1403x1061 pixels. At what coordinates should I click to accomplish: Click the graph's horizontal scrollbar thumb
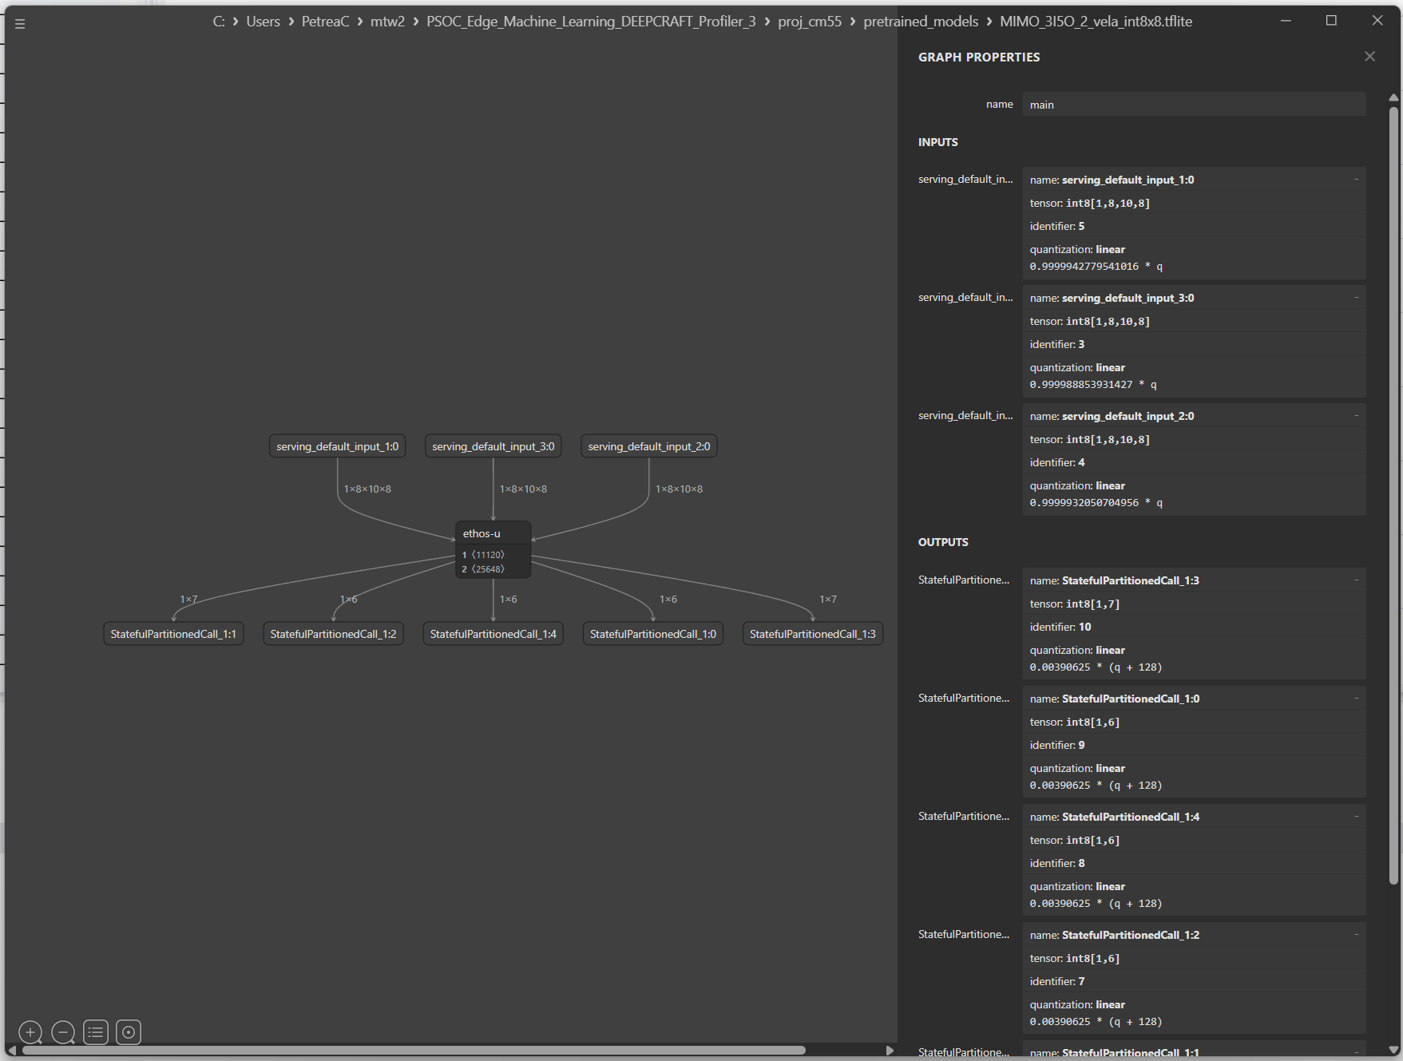[x=414, y=1050]
